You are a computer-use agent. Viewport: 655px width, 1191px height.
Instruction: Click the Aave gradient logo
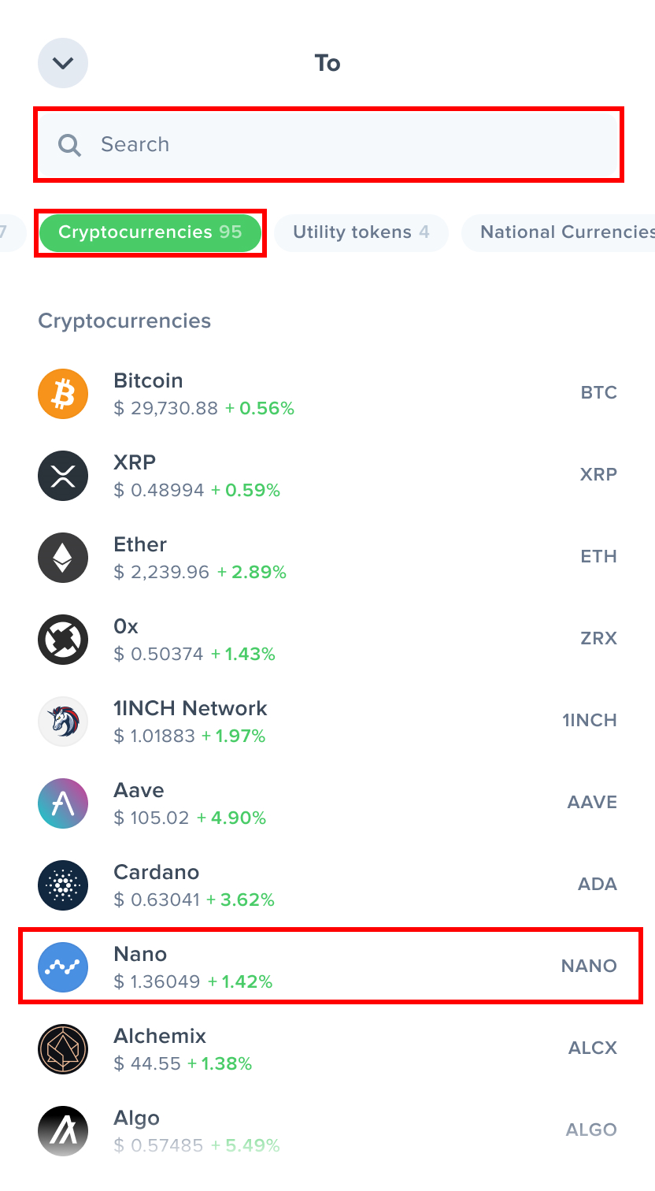pyautogui.click(x=63, y=803)
